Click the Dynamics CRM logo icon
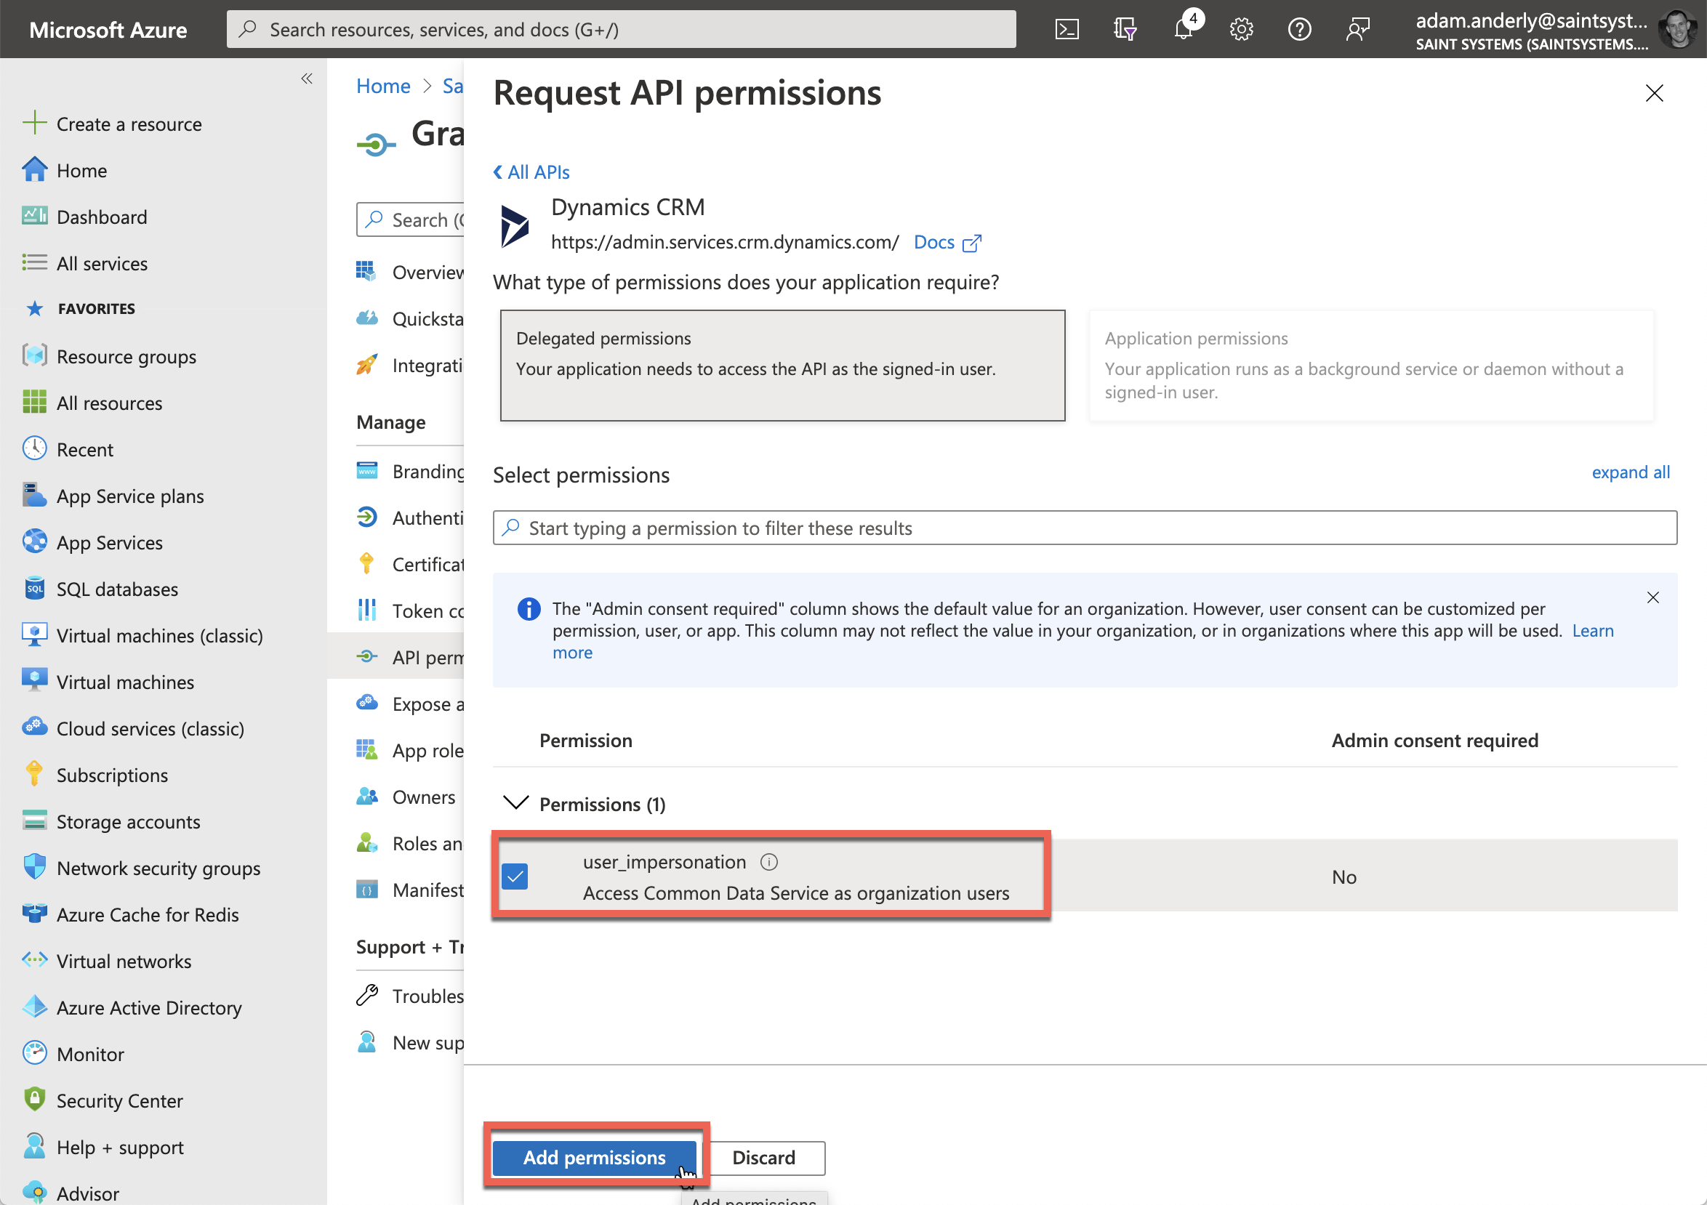Viewport: 1707px width, 1205px height. pos(515,227)
